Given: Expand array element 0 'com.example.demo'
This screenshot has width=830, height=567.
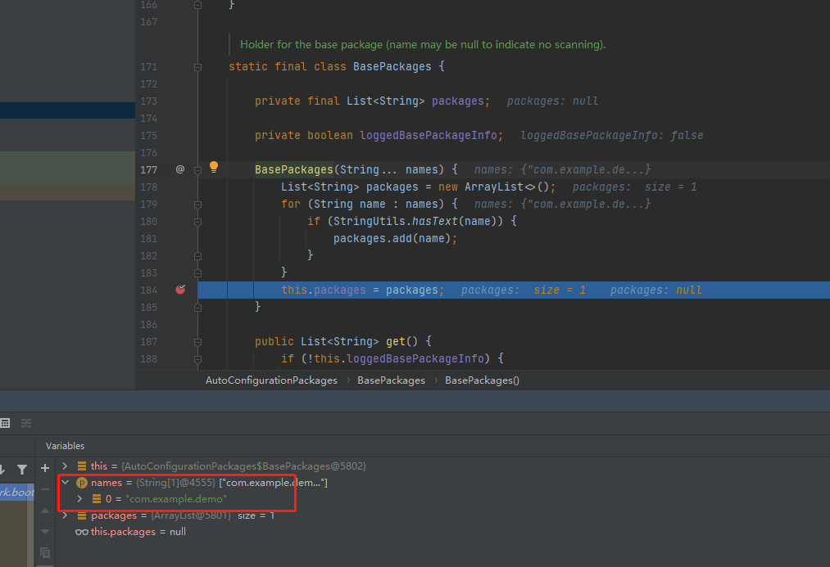Looking at the screenshot, I should (79, 499).
